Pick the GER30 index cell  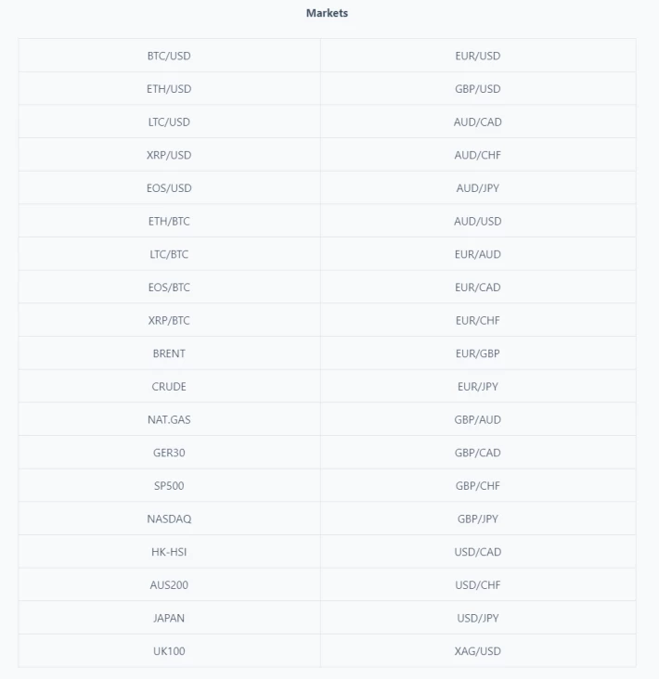169,453
